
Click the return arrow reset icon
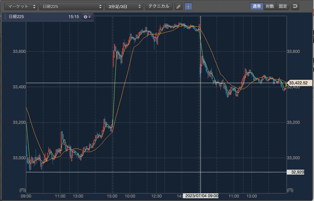click(295, 6)
